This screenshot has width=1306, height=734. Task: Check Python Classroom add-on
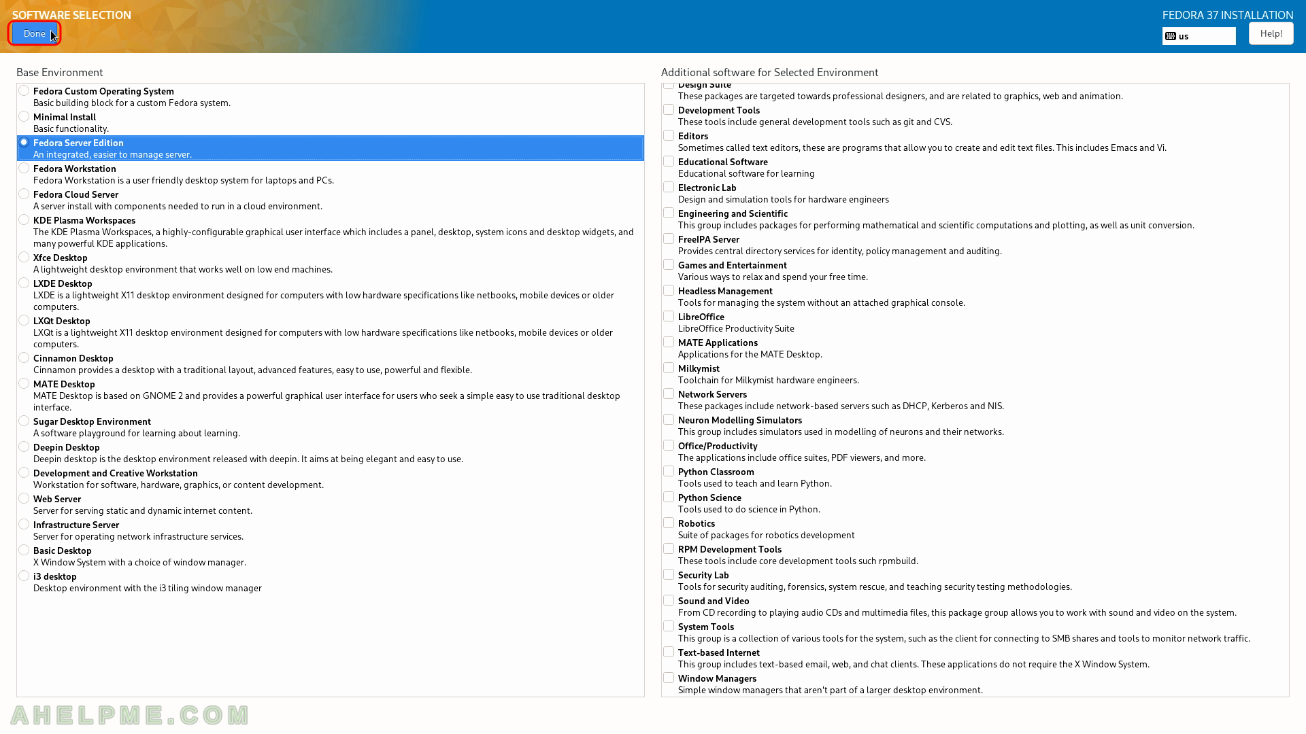click(x=669, y=471)
